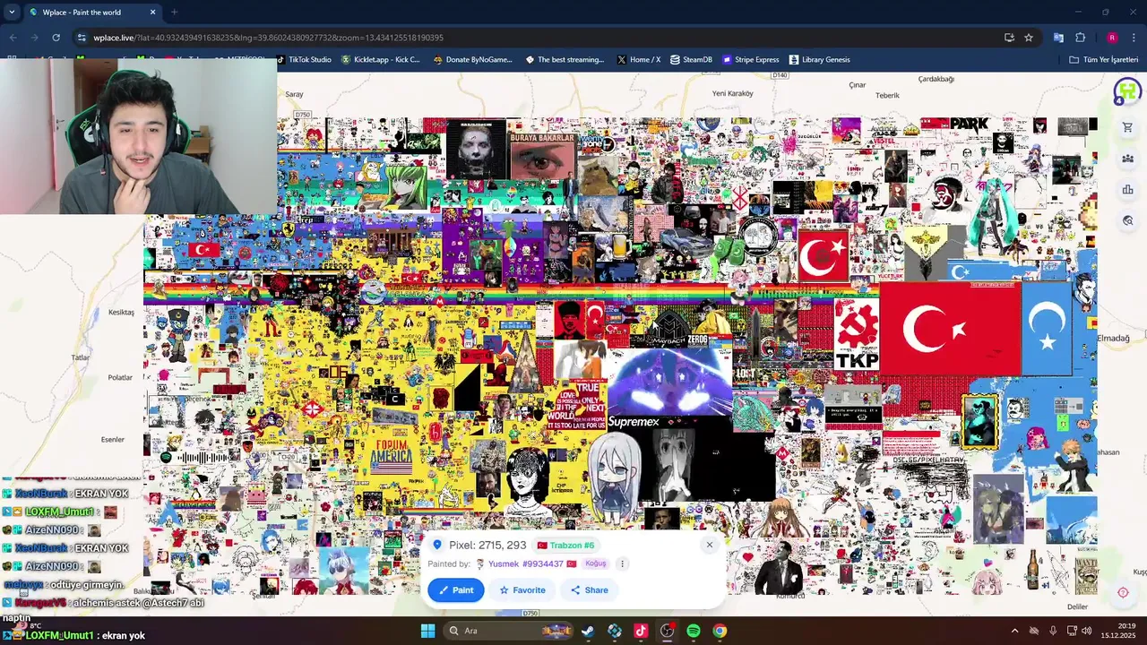Open Google Chrome from taskbar
This screenshot has height=645, width=1147.
tap(720, 631)
